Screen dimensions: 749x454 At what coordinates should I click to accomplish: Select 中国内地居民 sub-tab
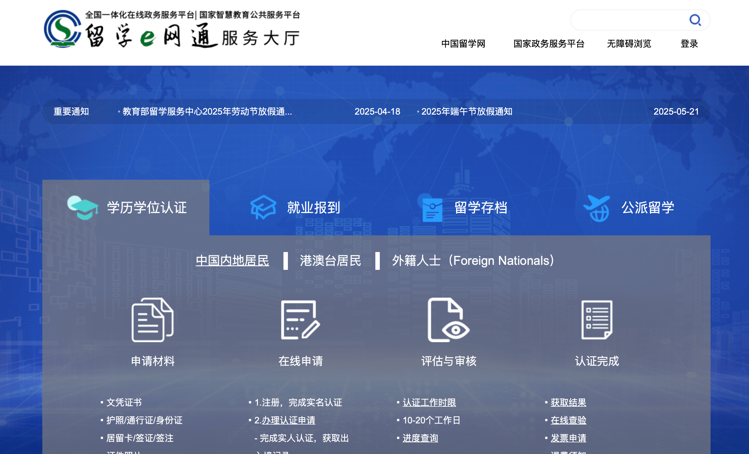(232, 261)
